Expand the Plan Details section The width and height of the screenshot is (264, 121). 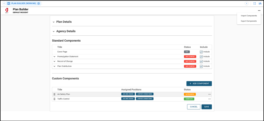coord(54,22)
